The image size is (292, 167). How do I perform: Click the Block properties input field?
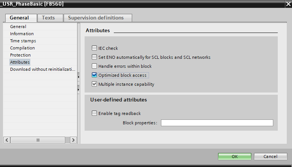[x=217, y=123]
